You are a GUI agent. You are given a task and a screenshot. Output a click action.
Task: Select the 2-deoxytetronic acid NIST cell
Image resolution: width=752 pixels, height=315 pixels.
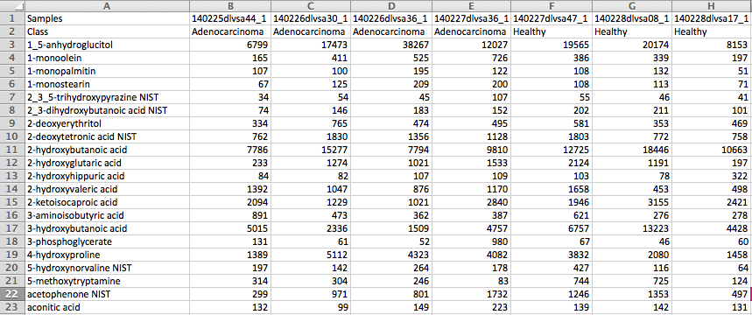pos(107,136)
